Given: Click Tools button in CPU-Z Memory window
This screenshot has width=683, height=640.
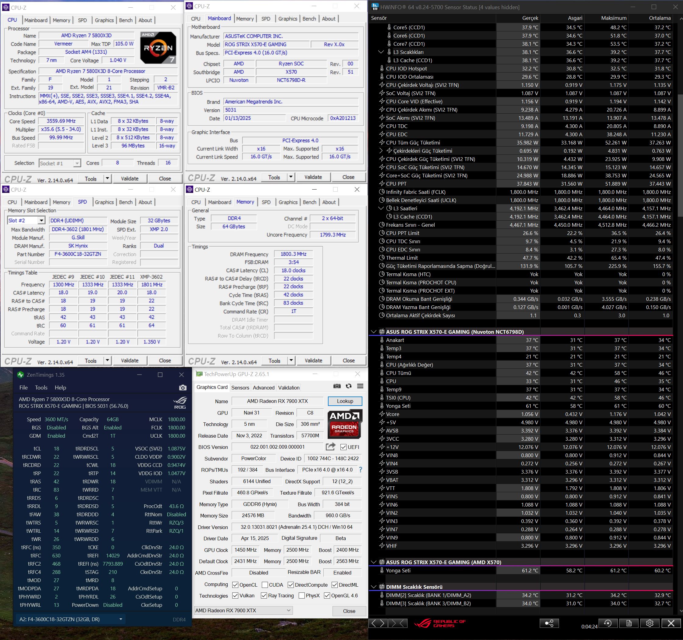Looking at the screenshot, I should click(274, 361).
